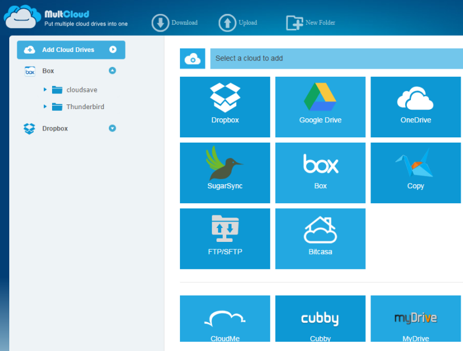Select the Bitcasa cloud tile
Viewport: 463px width, 351px height.
pyautogui.click(x=320, y=238)
